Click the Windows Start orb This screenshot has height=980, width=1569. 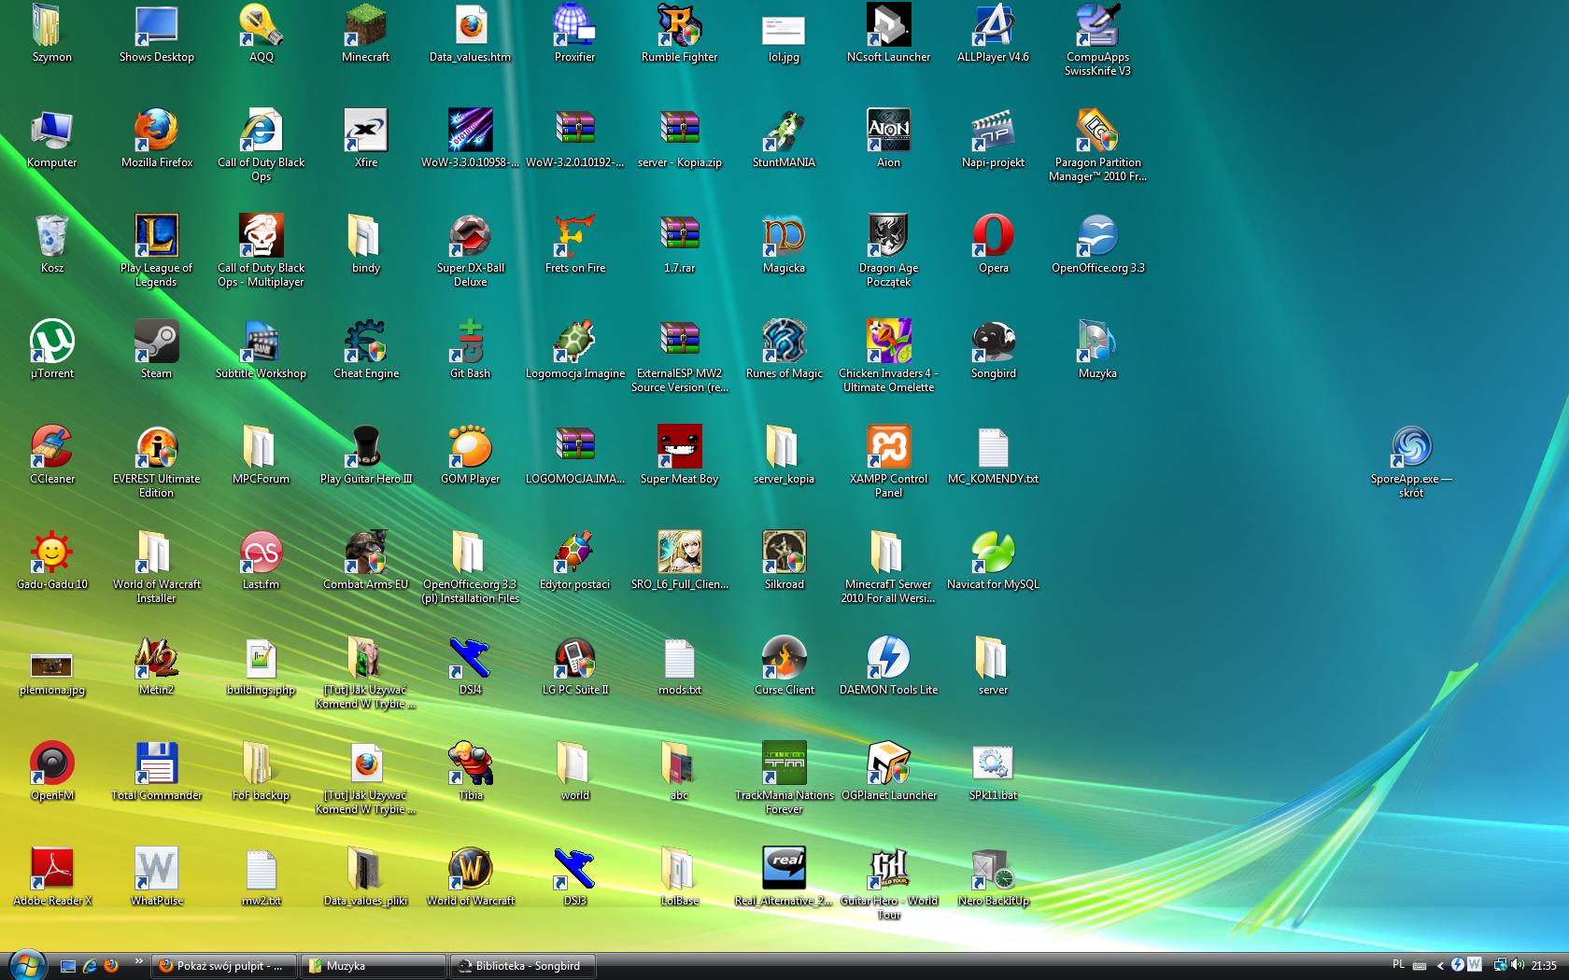25,965
